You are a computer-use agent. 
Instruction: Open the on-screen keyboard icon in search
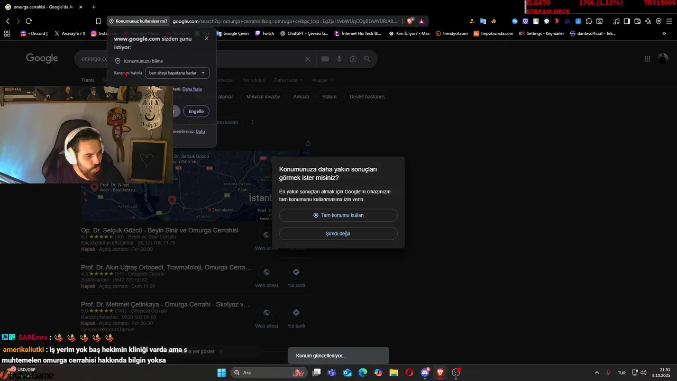(x=325, y=59)
